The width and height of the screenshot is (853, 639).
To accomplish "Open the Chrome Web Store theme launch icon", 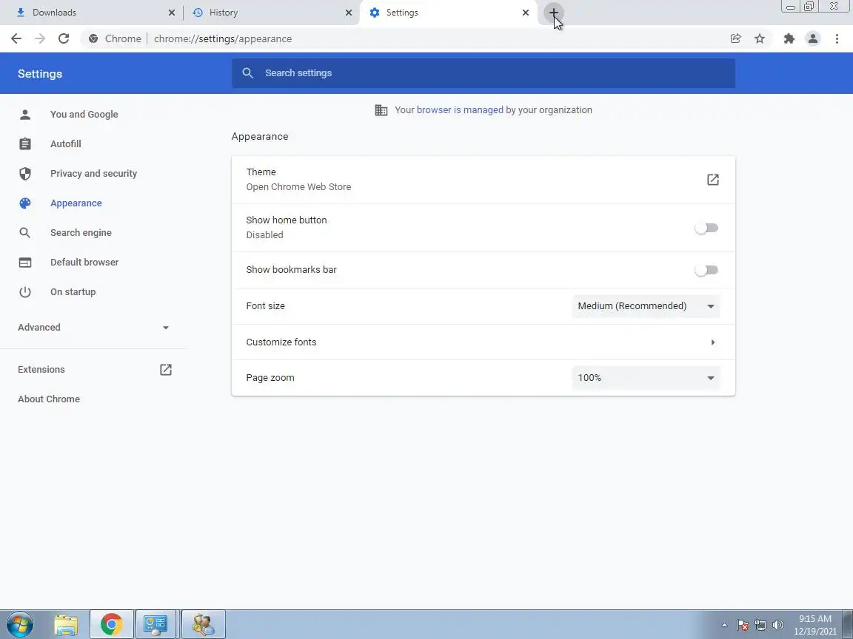I will click(x=712, y=179).
